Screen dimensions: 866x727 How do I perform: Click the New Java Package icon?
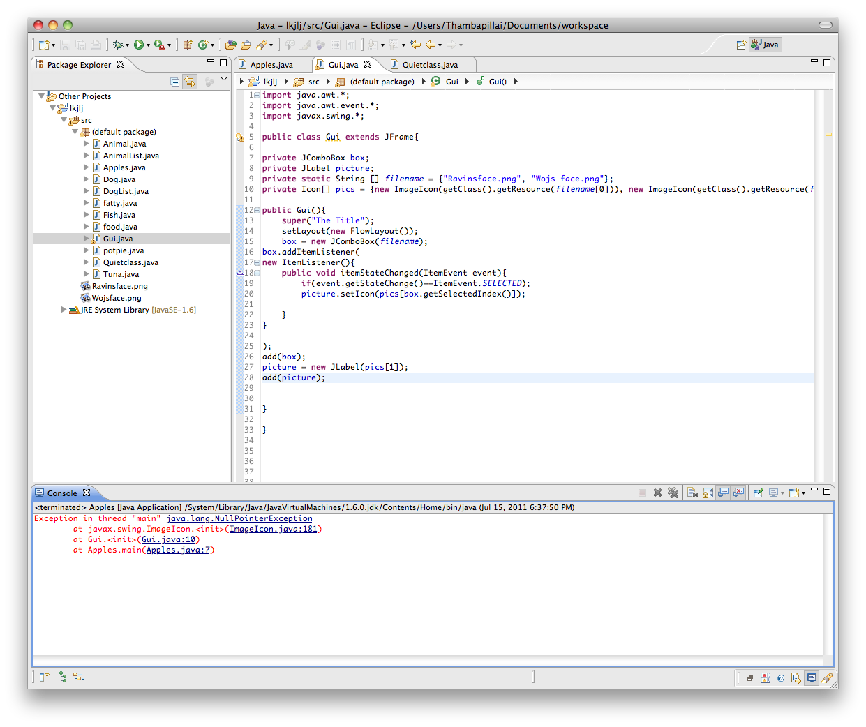188,45
